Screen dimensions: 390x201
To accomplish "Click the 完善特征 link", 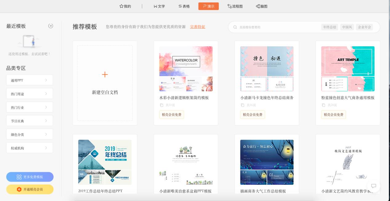I will [197, 27].
